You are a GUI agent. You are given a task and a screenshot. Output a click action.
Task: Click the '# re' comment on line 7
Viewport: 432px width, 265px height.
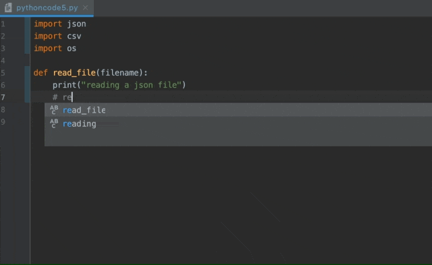(x=62, y=97)
